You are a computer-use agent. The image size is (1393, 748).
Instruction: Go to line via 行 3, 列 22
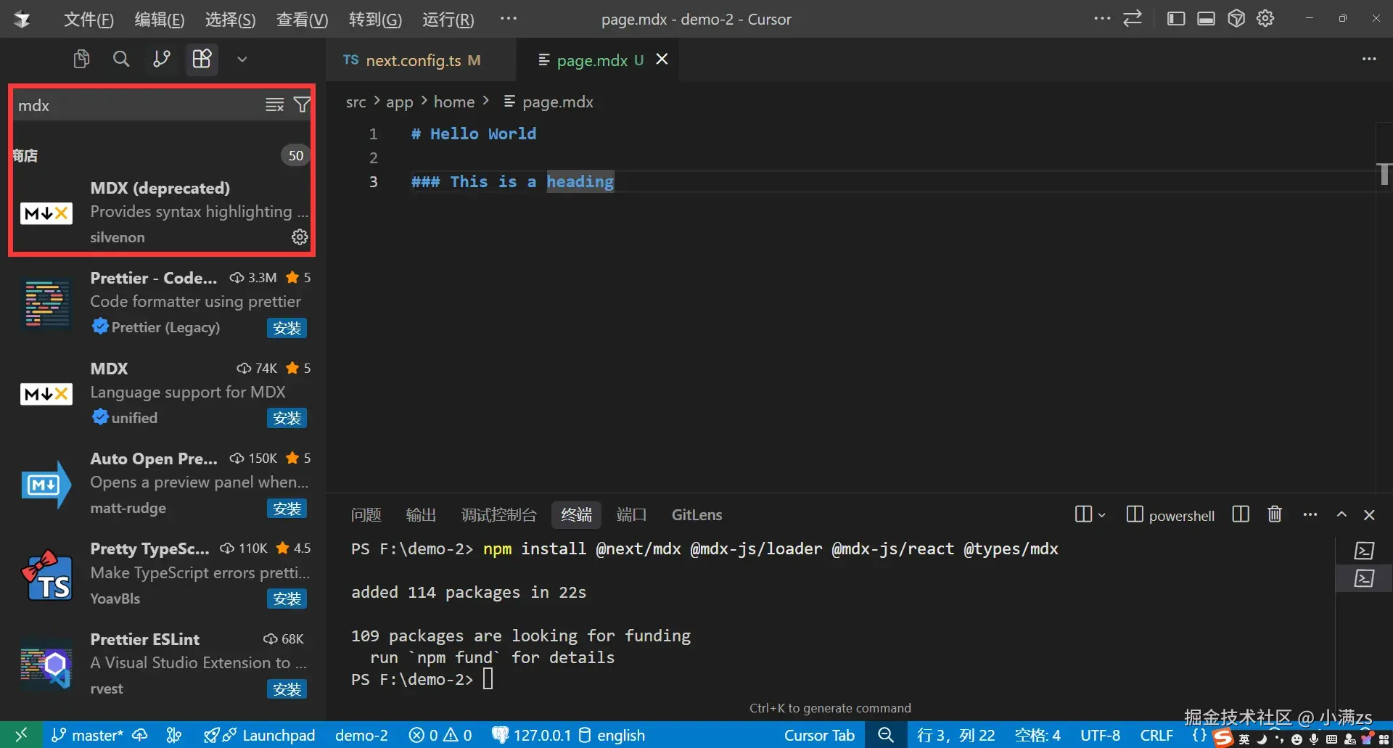[x=956, y=736]
